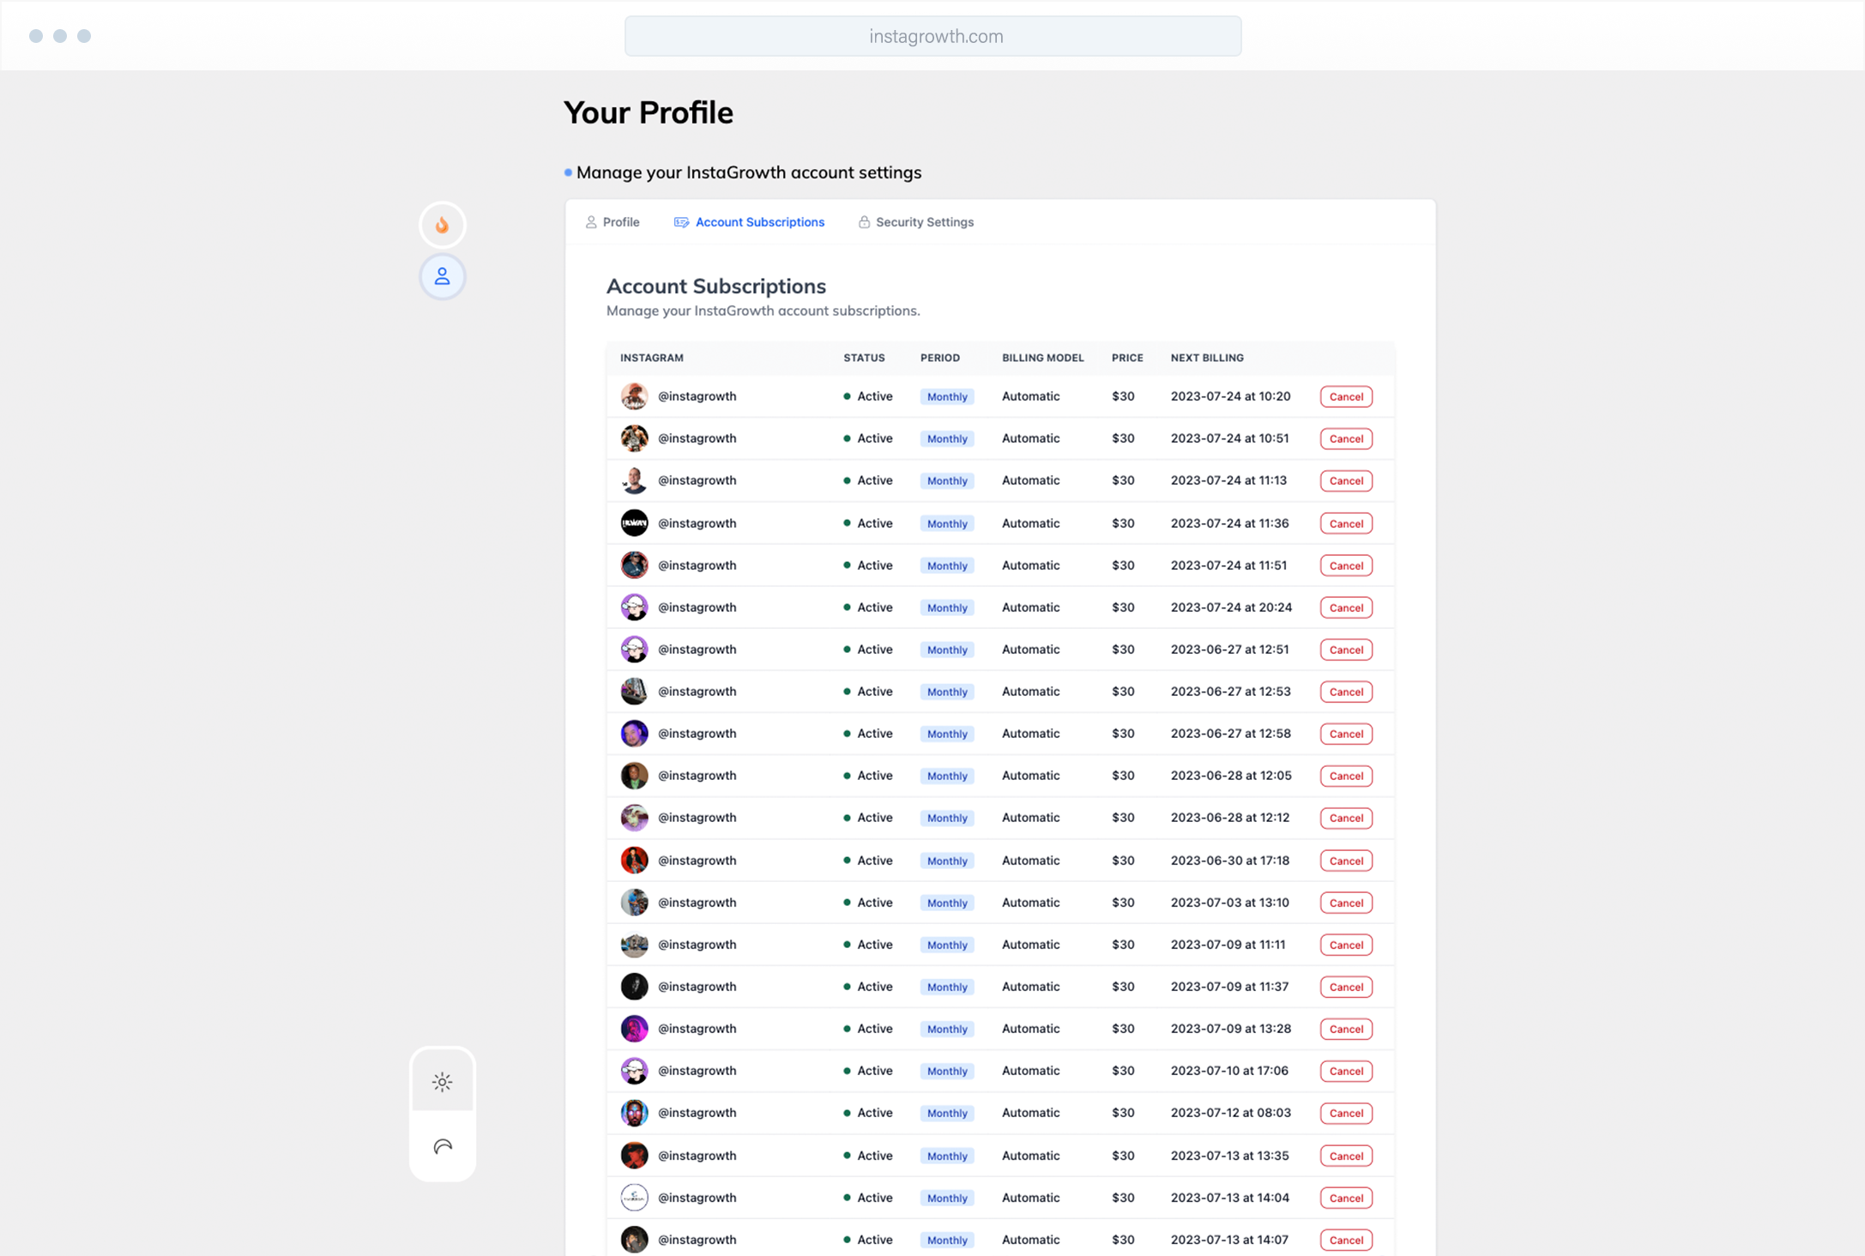Click the PERIOD column header
Image resolution: width=1865 pixels, height=1256 pixels.
940,358
